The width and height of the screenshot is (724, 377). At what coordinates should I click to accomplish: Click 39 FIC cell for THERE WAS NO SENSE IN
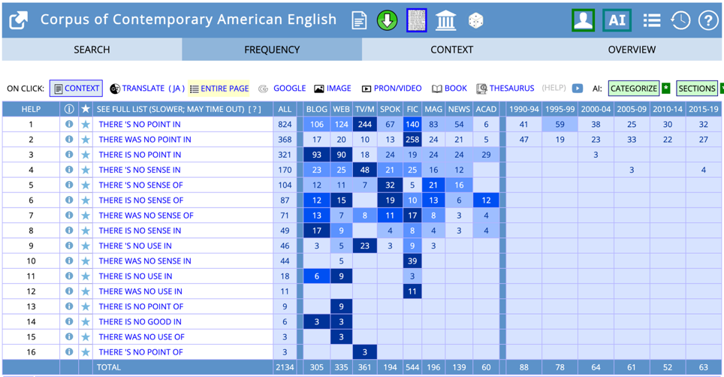tap(412, 261)
